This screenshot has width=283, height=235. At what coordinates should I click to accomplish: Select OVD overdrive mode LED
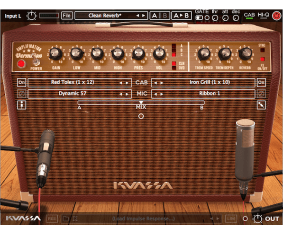click(174, 68)
